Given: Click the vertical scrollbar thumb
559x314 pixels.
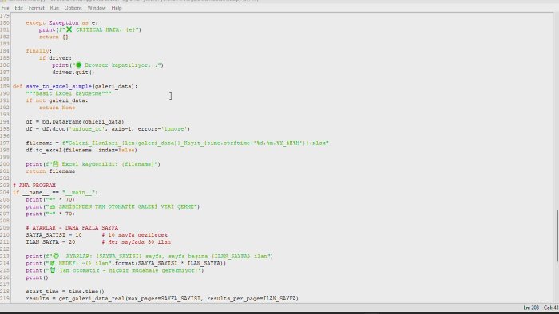Looking at the screenshot, I should pyautogui.click(x=557, y=237).
